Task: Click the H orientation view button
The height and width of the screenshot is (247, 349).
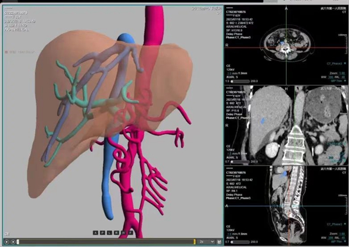Action: (x=124, y=232)
